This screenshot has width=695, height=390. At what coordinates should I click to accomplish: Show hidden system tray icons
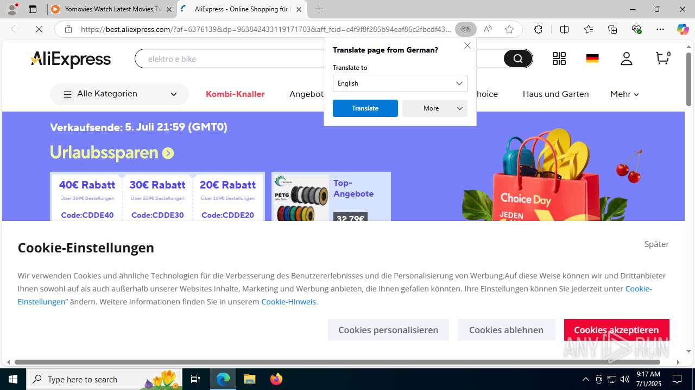585,379
